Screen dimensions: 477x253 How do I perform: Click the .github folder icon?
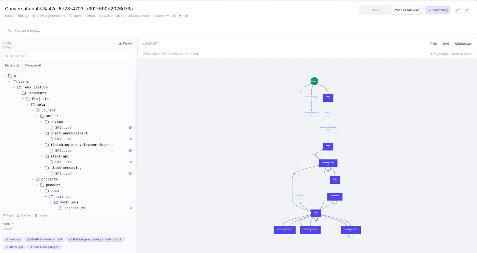(x=51, y=197)
